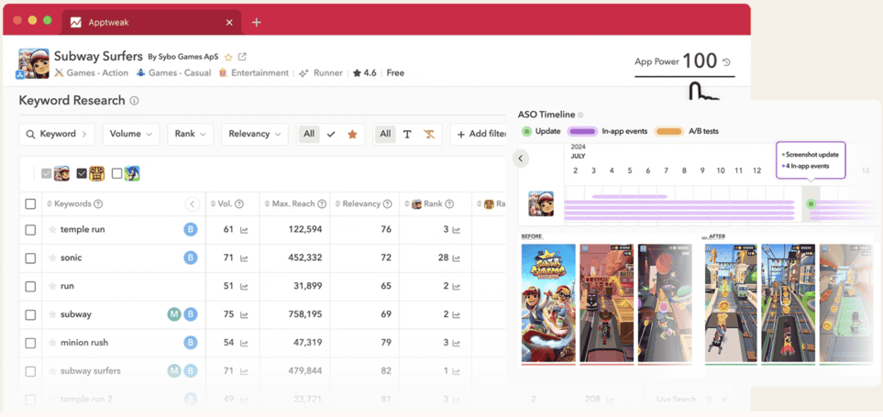Sort by the Max. Reach column
This screenshot has height=417, width=883.
268,203
